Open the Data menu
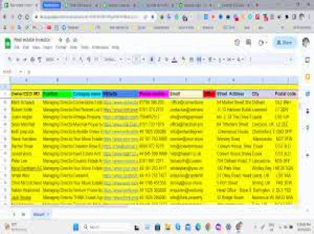Screen dimensions: 314x234 tap(73, 47)
